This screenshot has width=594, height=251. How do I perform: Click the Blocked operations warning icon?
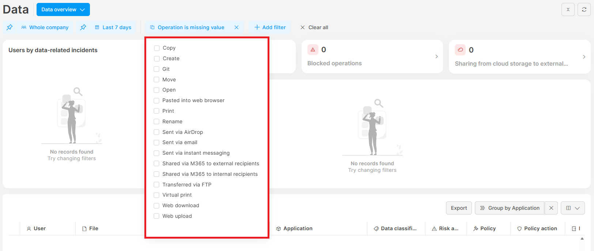[313, 50]
